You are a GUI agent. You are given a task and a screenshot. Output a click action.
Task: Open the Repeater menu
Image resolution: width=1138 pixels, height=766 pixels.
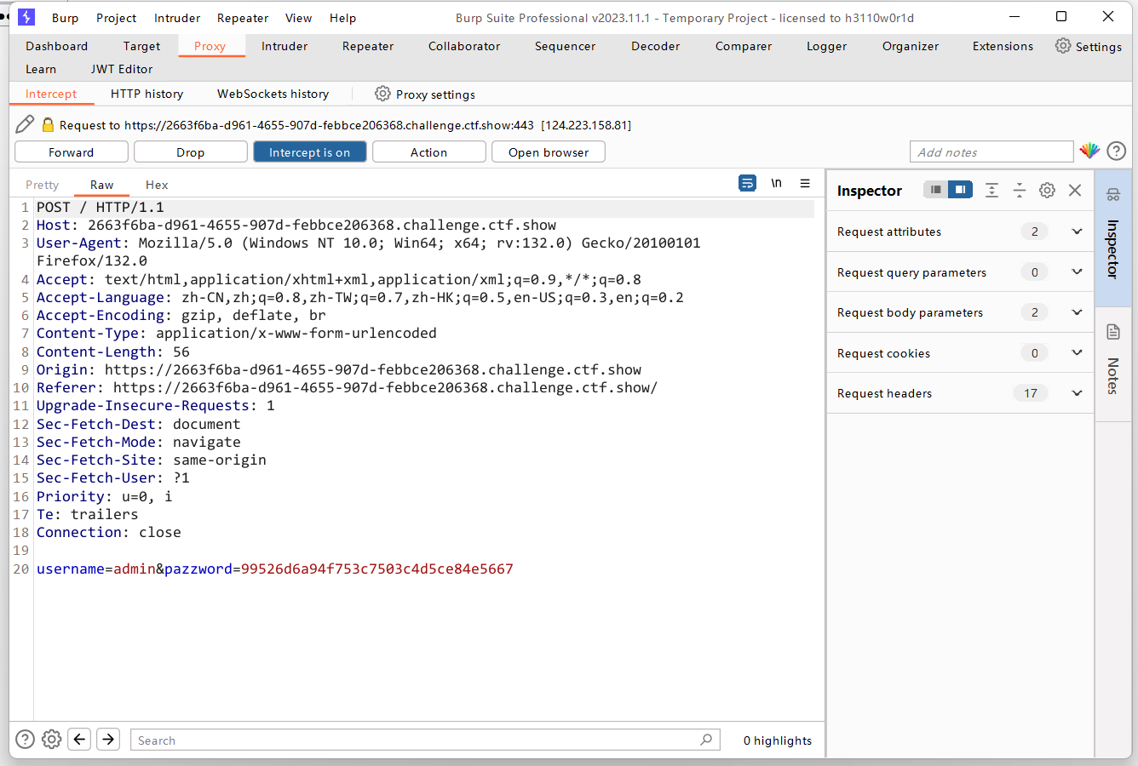click(243, 18)
